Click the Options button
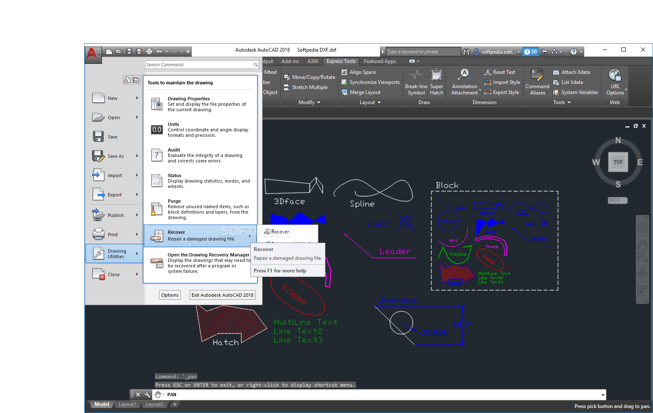The height and width of the screenshot is (413, 653). (x=170, y=295)
